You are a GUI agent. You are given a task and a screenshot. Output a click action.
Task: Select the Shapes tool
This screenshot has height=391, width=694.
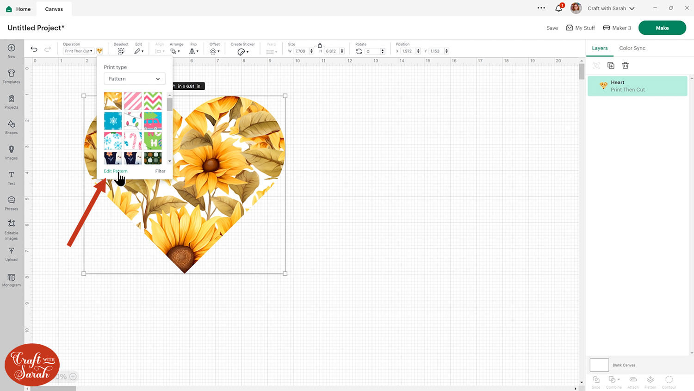point(12,127)
